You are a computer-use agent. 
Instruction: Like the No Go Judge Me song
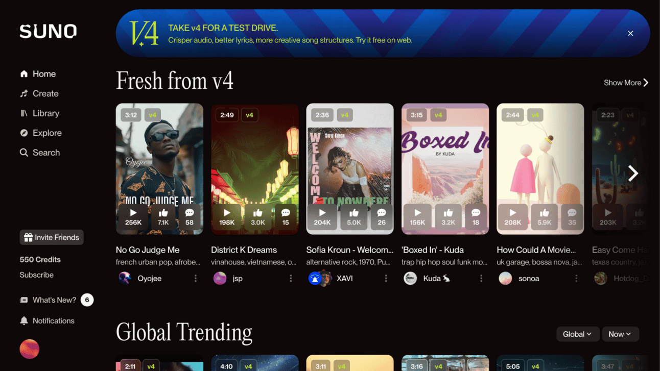[163, 216]
